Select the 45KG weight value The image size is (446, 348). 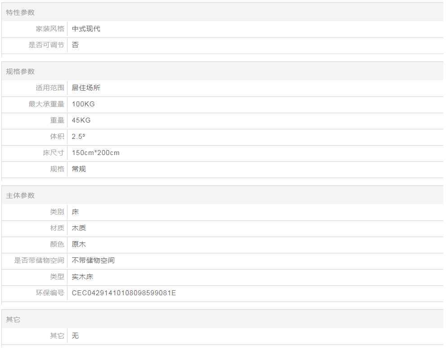tap(81, 120)
